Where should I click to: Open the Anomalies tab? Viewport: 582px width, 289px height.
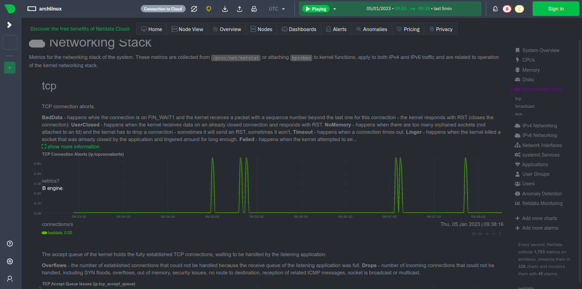coord(372,29)
